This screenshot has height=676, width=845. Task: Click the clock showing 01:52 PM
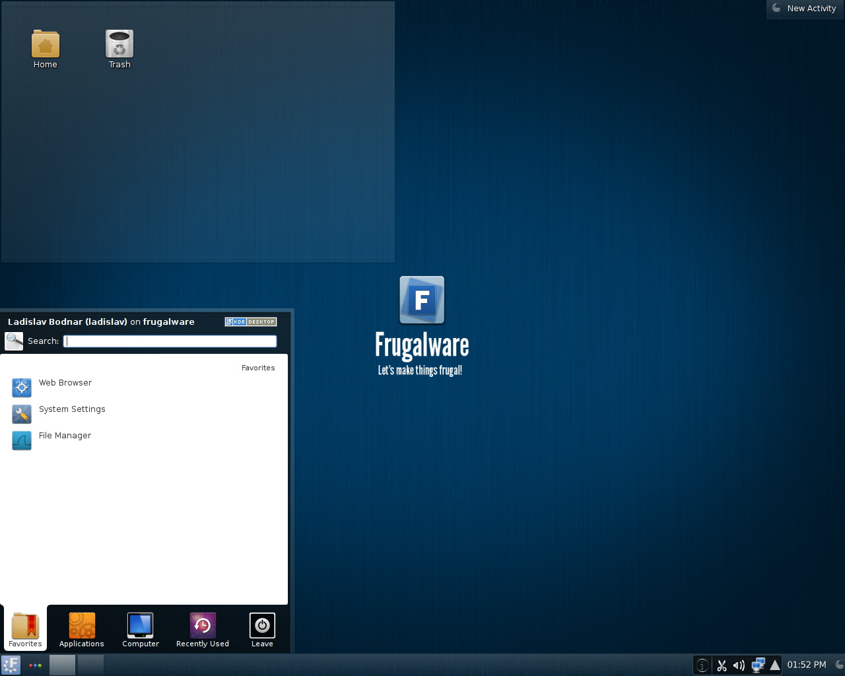[x=806, y=665]
